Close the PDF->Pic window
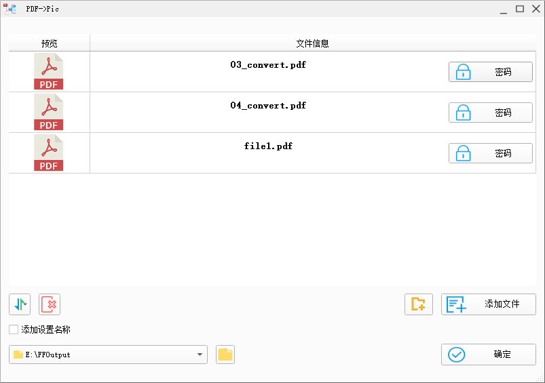Image resolution: width=545 pixels, height=383 pixels. pyautogui.click(x=536, y=9)
